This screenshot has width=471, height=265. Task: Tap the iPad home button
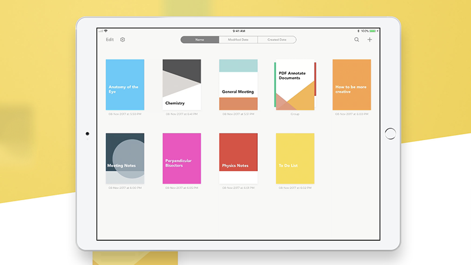point(390,134)
